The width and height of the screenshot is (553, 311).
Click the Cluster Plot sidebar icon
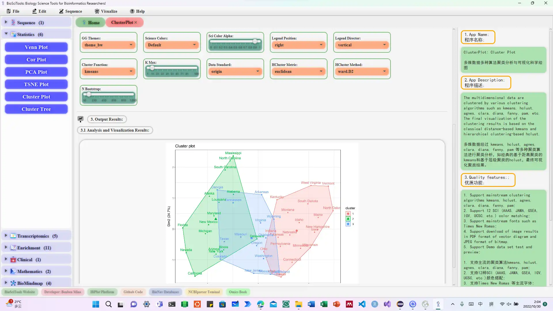point(37,96)
